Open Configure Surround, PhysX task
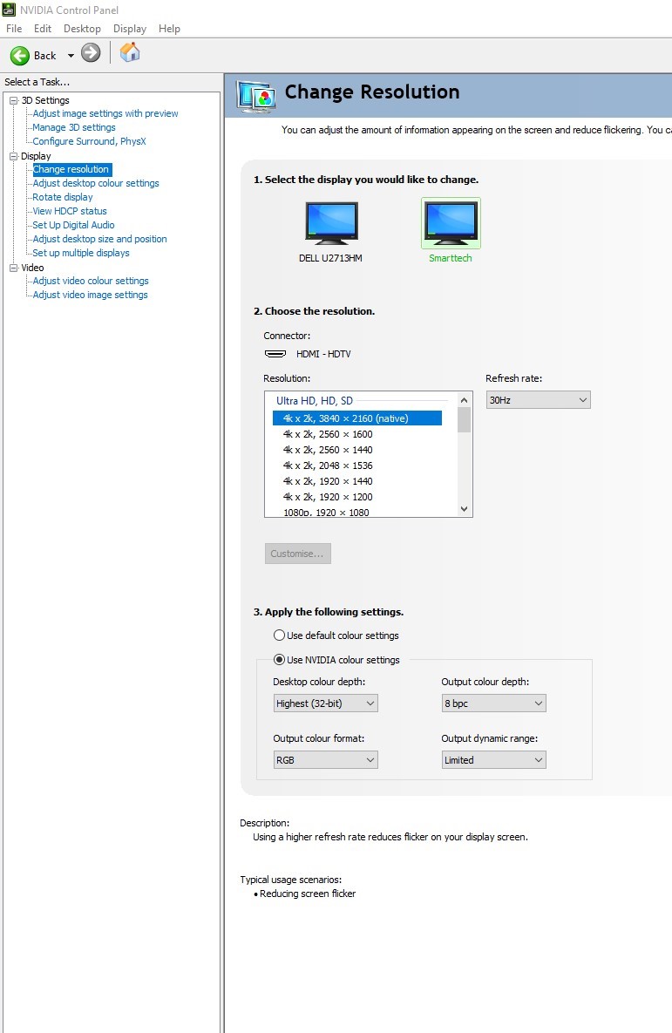The width and height of the screenshot is (672, 1033). pyautogui.click(x=89, y=141)
